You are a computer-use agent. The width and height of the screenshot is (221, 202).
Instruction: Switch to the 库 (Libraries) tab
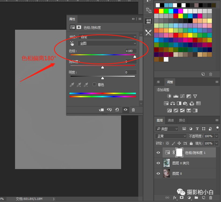(x=158, y=82)
